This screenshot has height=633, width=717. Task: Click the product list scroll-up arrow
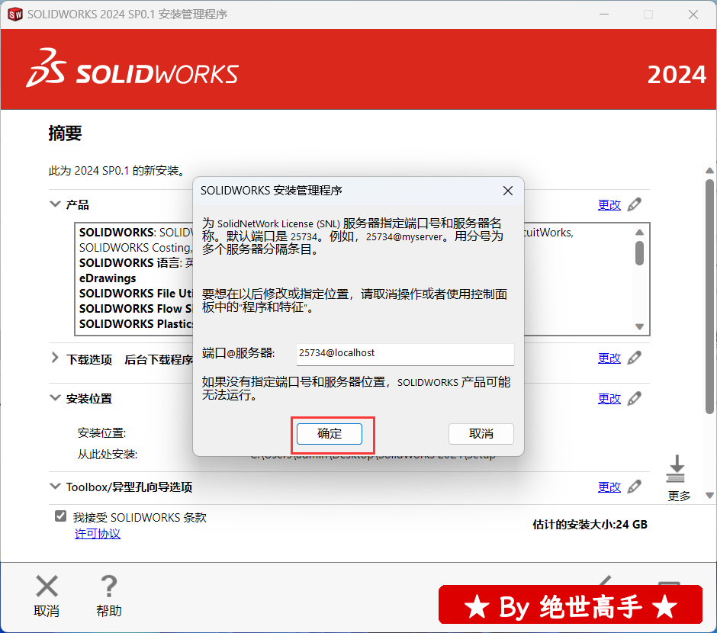click(x=640, y=232)
